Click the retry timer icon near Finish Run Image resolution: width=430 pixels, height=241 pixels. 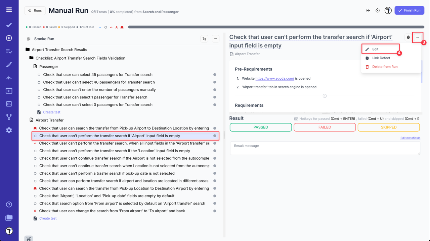378,10
